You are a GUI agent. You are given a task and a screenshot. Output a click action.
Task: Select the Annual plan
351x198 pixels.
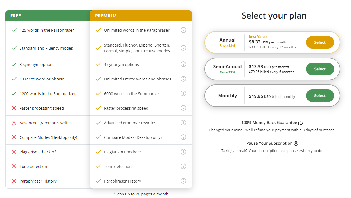pyautogui.click(x=320, y=42)
